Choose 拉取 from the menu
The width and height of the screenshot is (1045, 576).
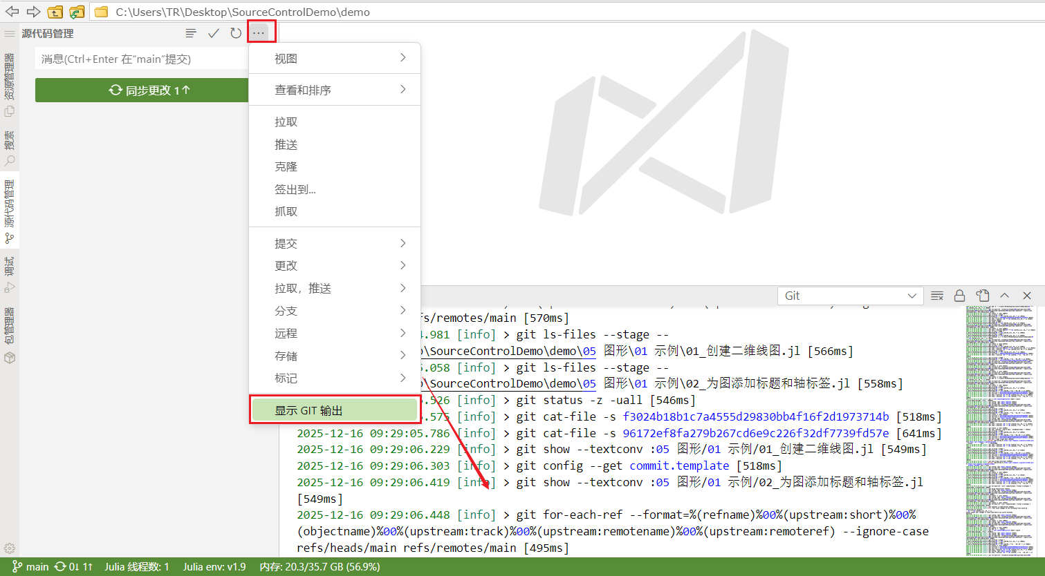[286, 122]
